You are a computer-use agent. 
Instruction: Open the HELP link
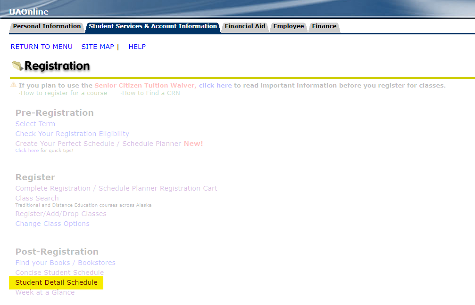137,47
